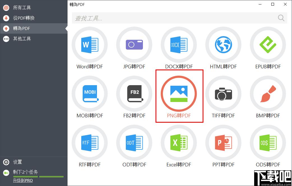Go to 從PDF轉換 sidebar section
292x186 pixels.
point(24,18)
